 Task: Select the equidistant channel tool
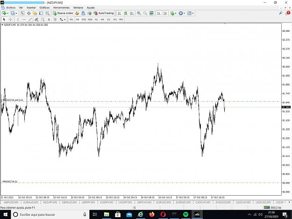click(36, 19)
